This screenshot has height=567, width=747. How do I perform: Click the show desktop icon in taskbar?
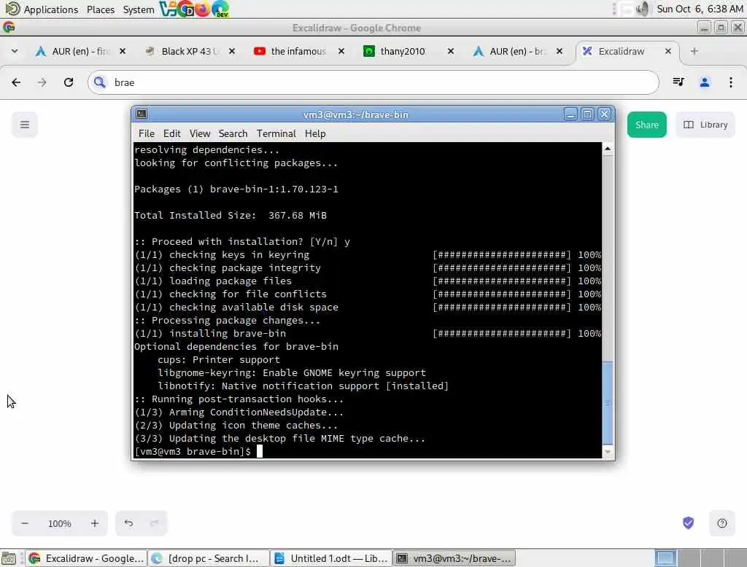[x=9, y=558]
